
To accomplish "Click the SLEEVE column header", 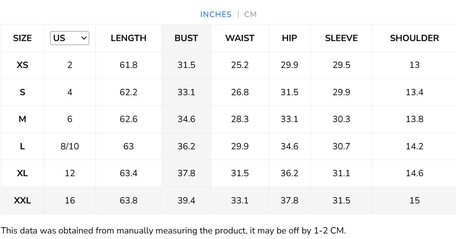I will (x=341, y=38).
